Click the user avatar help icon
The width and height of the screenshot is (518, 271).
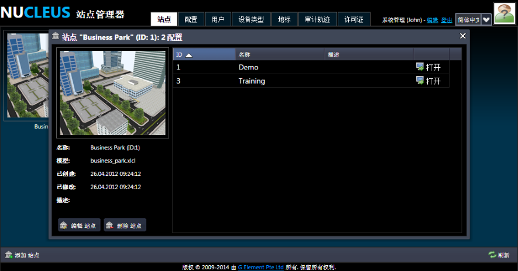(x=504, y=13)
